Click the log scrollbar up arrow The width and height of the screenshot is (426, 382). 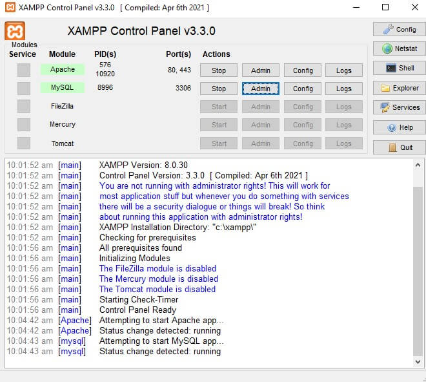[418, 165]
